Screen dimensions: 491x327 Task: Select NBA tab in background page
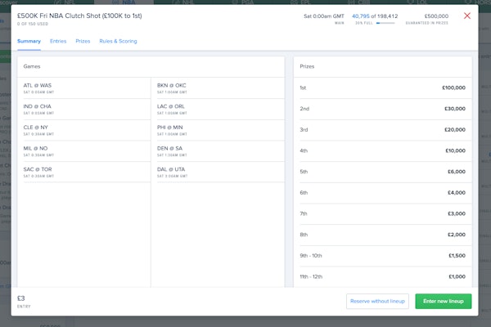(x=124, y=2)
